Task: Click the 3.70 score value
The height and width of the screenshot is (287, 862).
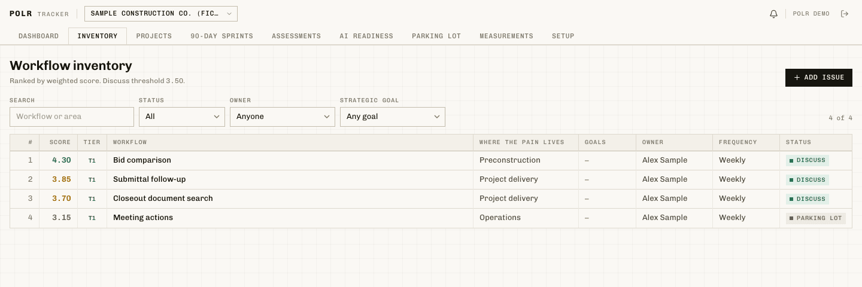Action: (x=61, y=199)
